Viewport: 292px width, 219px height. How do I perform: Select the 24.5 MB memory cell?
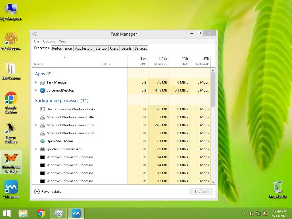point(159,125)
